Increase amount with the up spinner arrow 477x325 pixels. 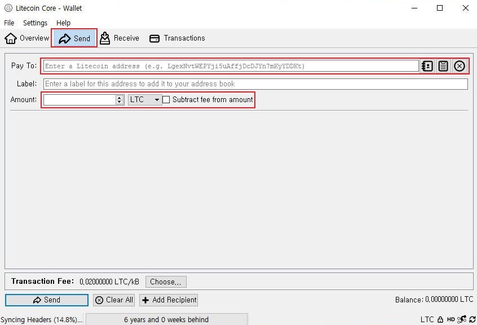tap(120, 98)
